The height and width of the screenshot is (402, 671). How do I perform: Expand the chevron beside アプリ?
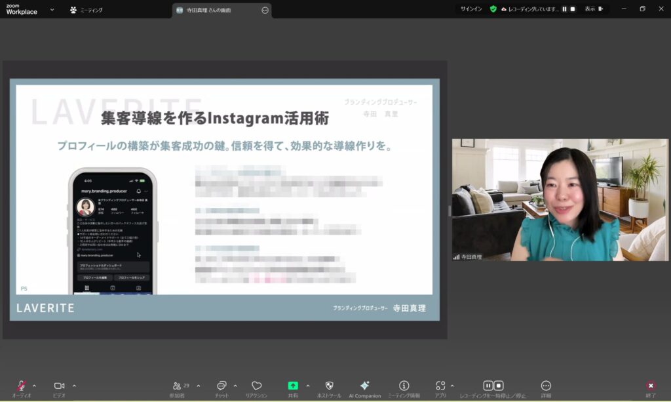click(x=452, y=386)
